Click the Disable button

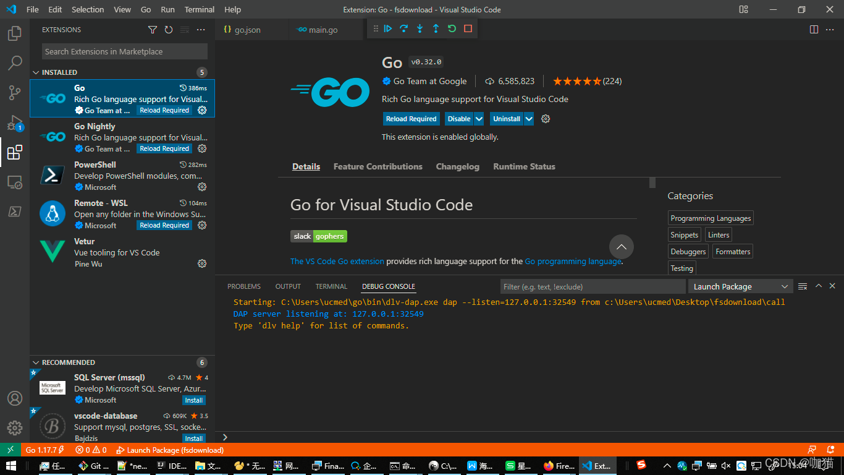click(x=459, y=119)
